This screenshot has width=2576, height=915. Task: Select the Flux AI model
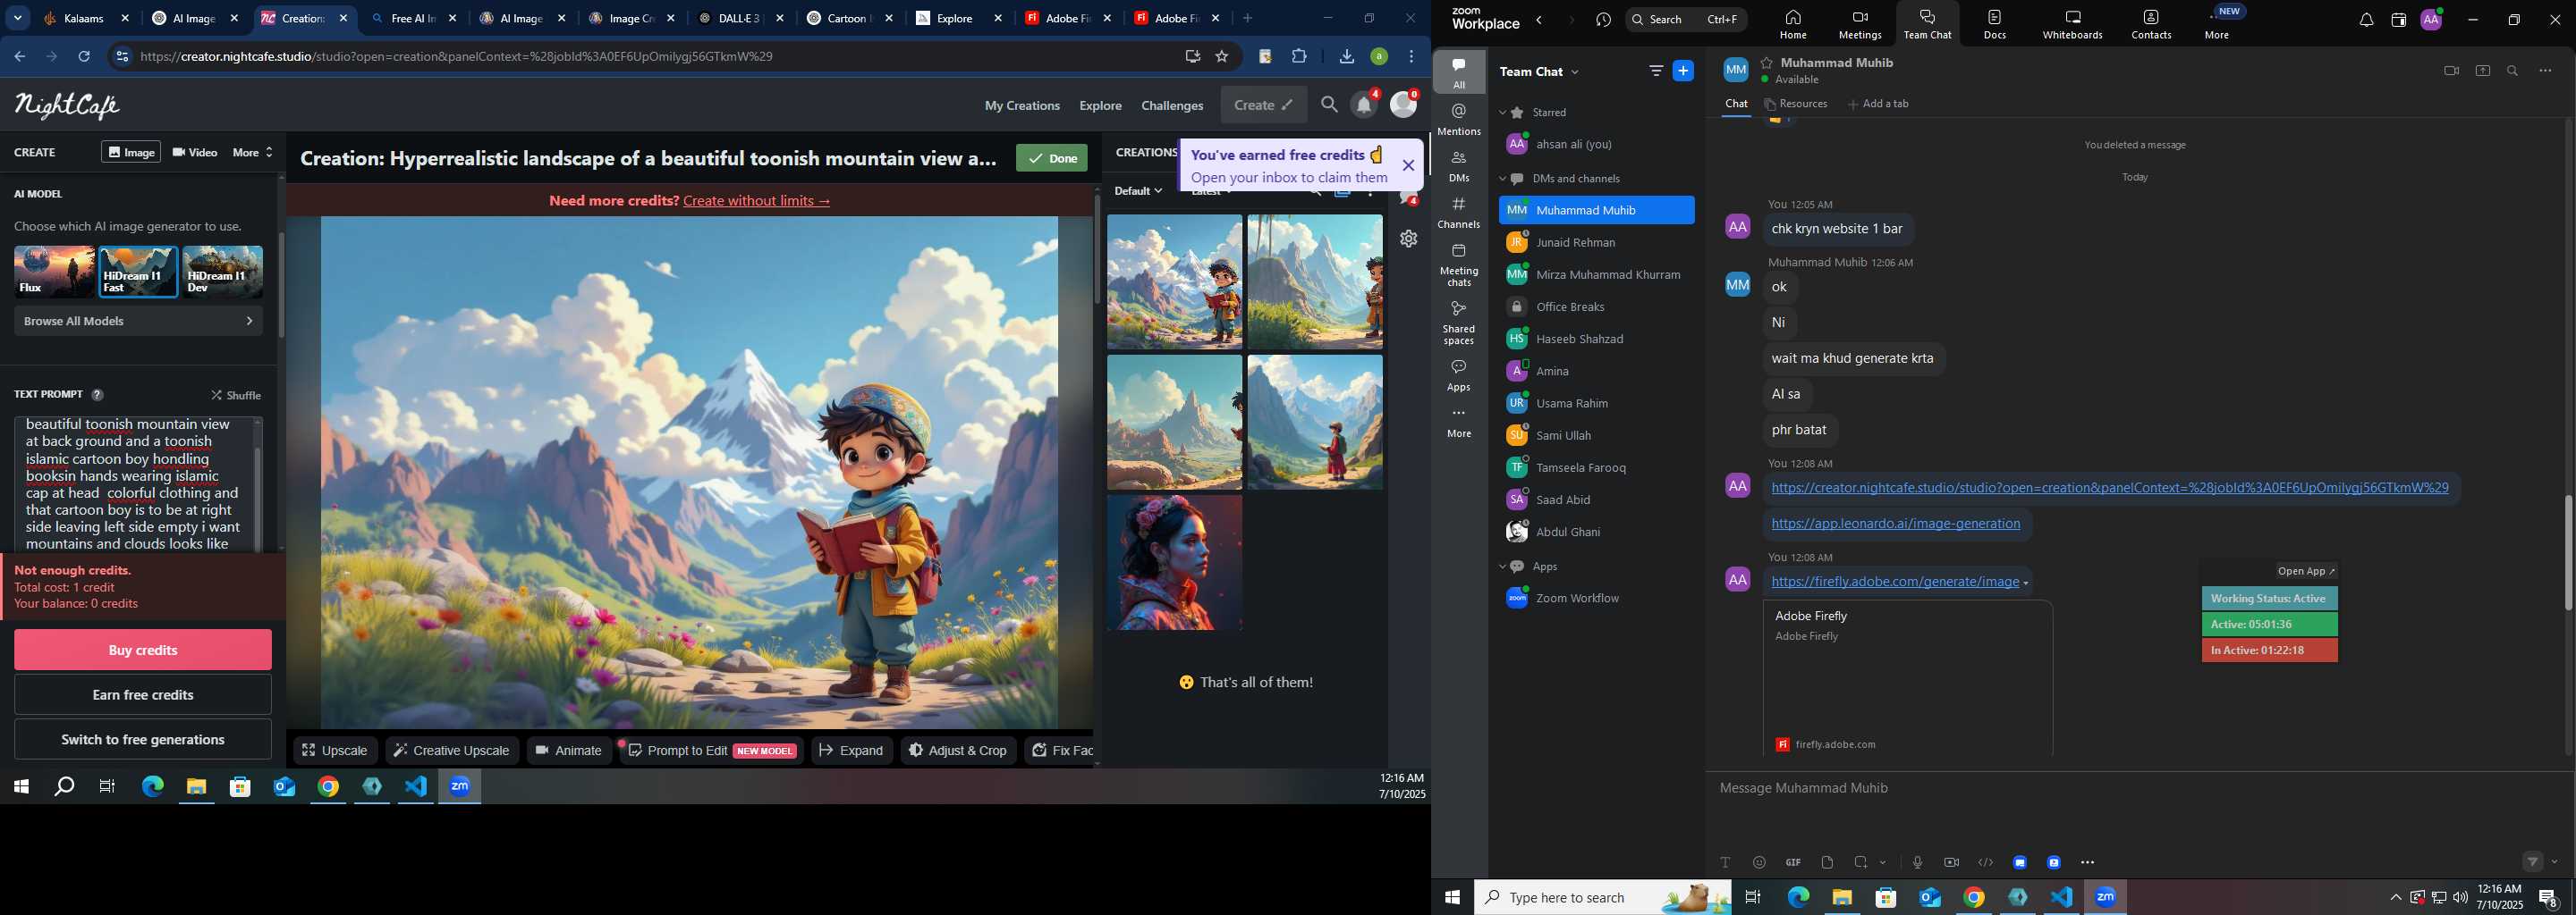pyautogui.click(x=54, y=272)
